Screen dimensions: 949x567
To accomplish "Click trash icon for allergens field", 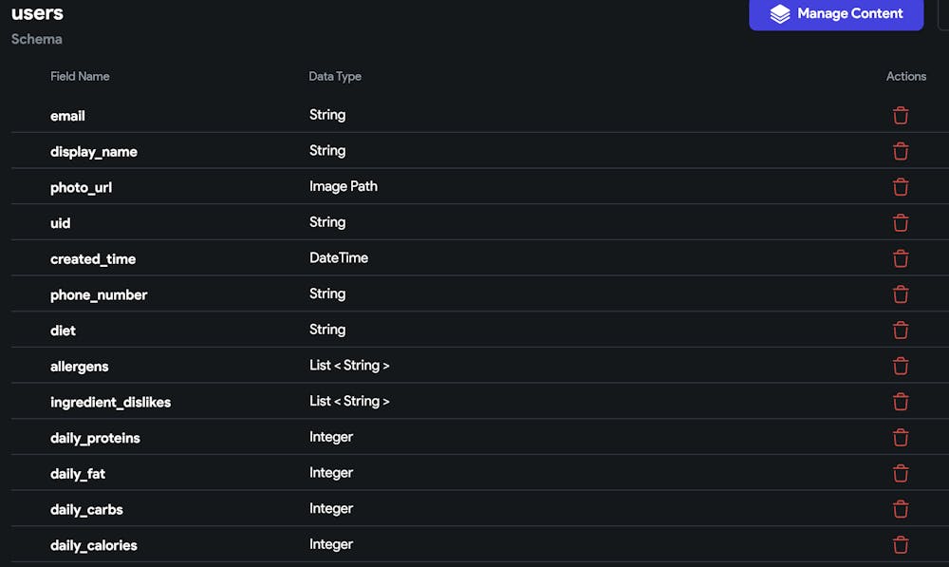I will (x=901, y=366).
